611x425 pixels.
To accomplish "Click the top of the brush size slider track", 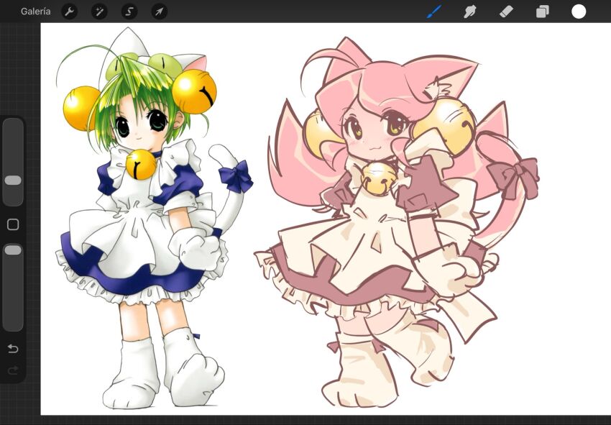I will 13,125.
